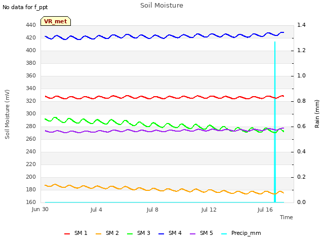Click the cyan Precip_mm legend swatch
This screenshot has height=243, width=324.
224,234
